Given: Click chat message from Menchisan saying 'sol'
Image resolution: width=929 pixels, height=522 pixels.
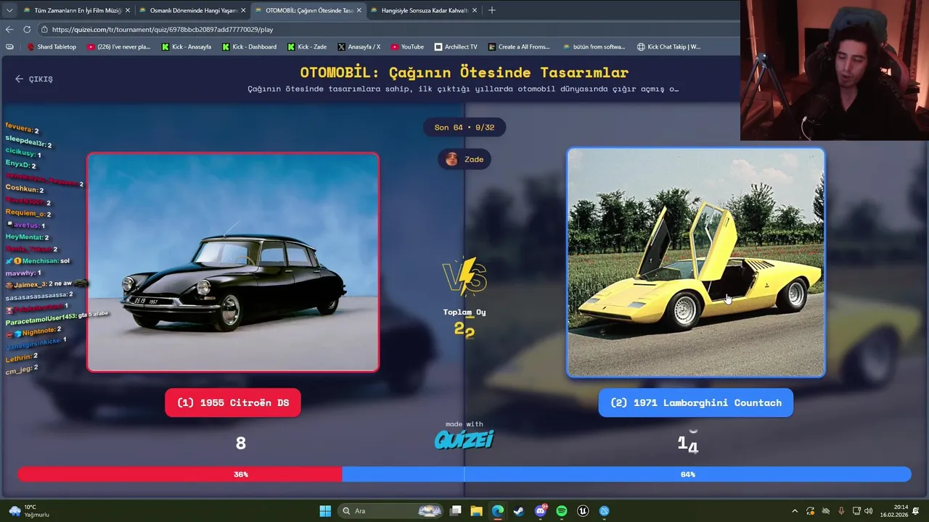Looking at the screenshot, I should tap(38, 261).
